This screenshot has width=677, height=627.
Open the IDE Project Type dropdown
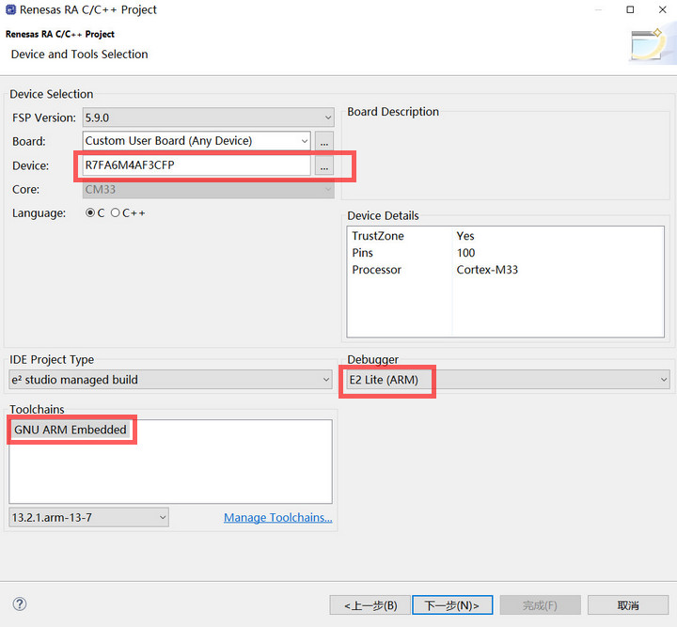click(x=170, y=380)
